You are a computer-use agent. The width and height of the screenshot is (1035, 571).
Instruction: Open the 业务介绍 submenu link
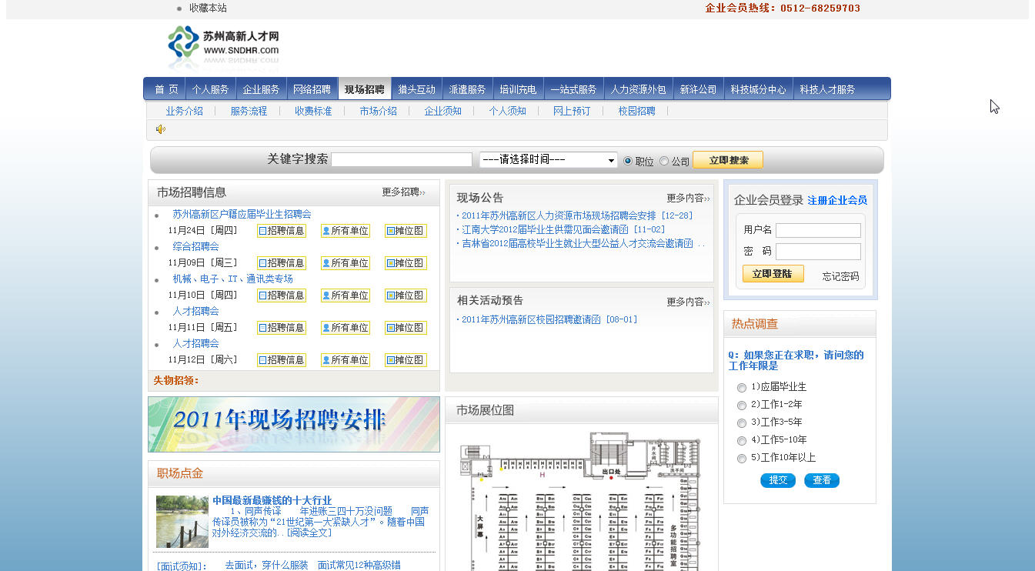pos(184,111)
